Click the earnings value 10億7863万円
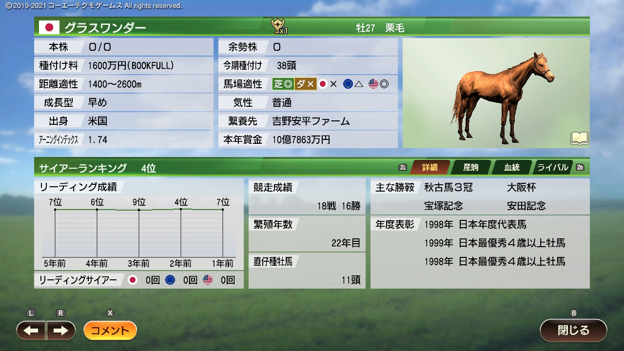The width and height of the screenshot is (624, 351). 301,139
